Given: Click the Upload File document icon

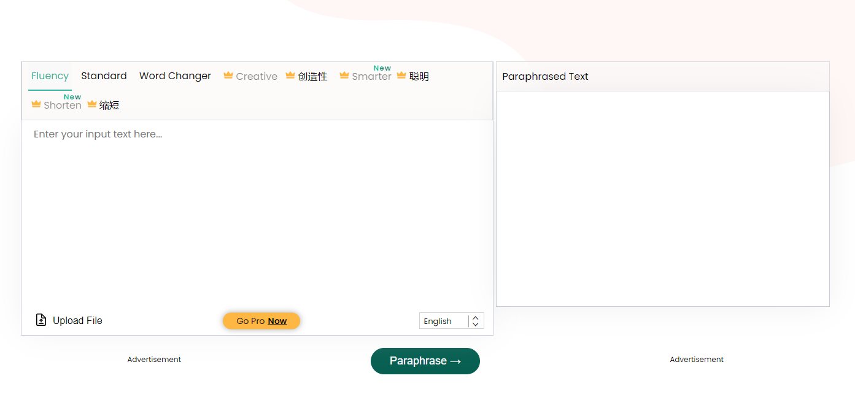Looking at the screenshot, I should [x=41, y=320].
